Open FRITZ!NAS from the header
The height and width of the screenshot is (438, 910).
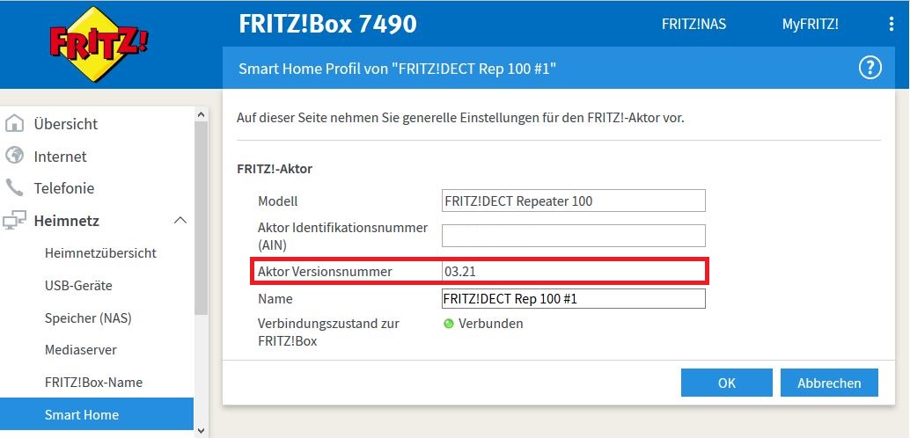click(x=694, y=25)
